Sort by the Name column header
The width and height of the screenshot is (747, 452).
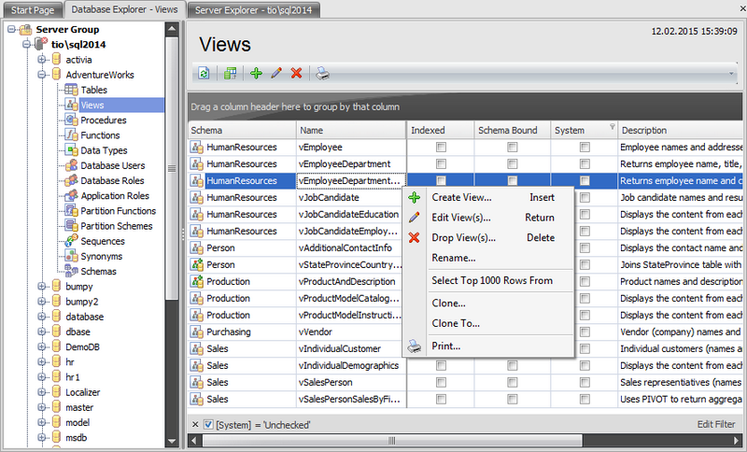point(350,131)
